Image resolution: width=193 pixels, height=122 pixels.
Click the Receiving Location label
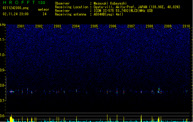(71, 7)
